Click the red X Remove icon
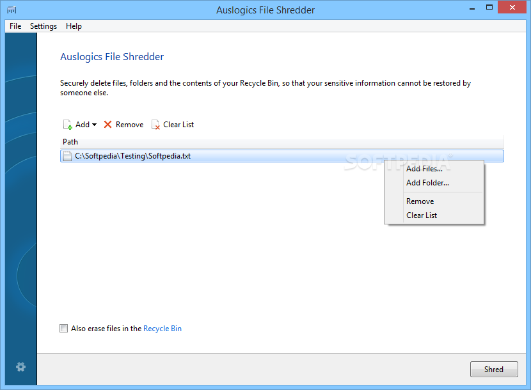The width and height of the screenshot is (531, 390). 107,125
